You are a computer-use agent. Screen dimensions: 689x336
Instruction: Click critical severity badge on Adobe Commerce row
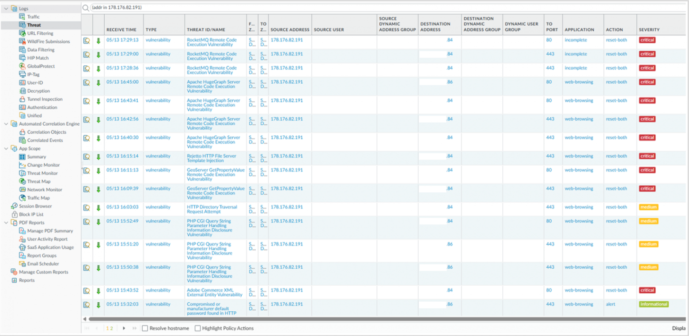coord(647,290)
